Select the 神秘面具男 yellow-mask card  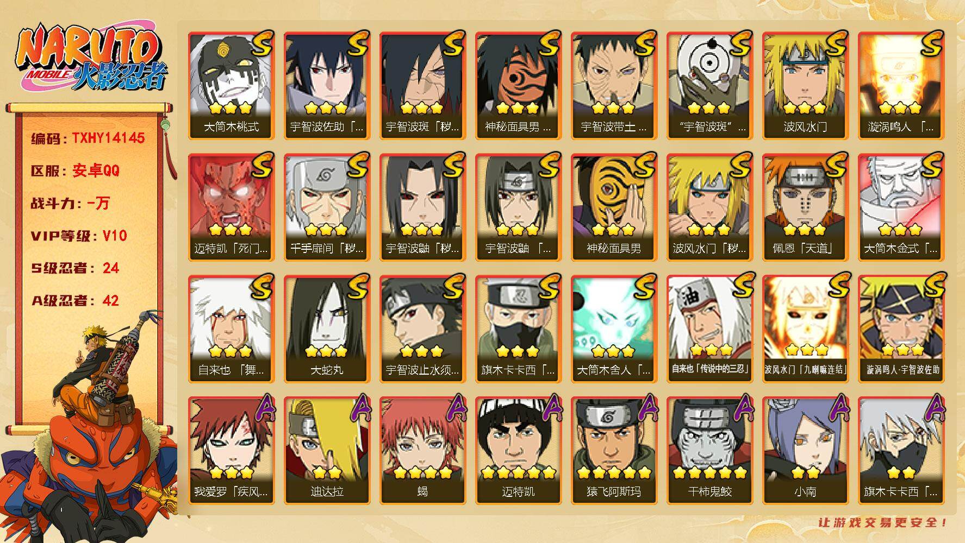tap(614, 207)
